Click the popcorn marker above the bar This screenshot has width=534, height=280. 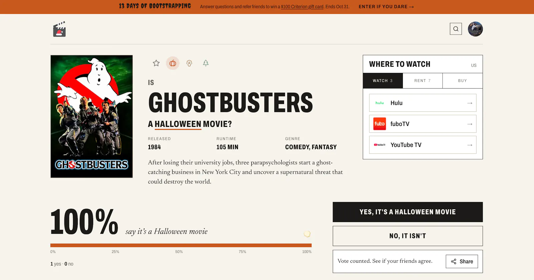click(307, 234)
